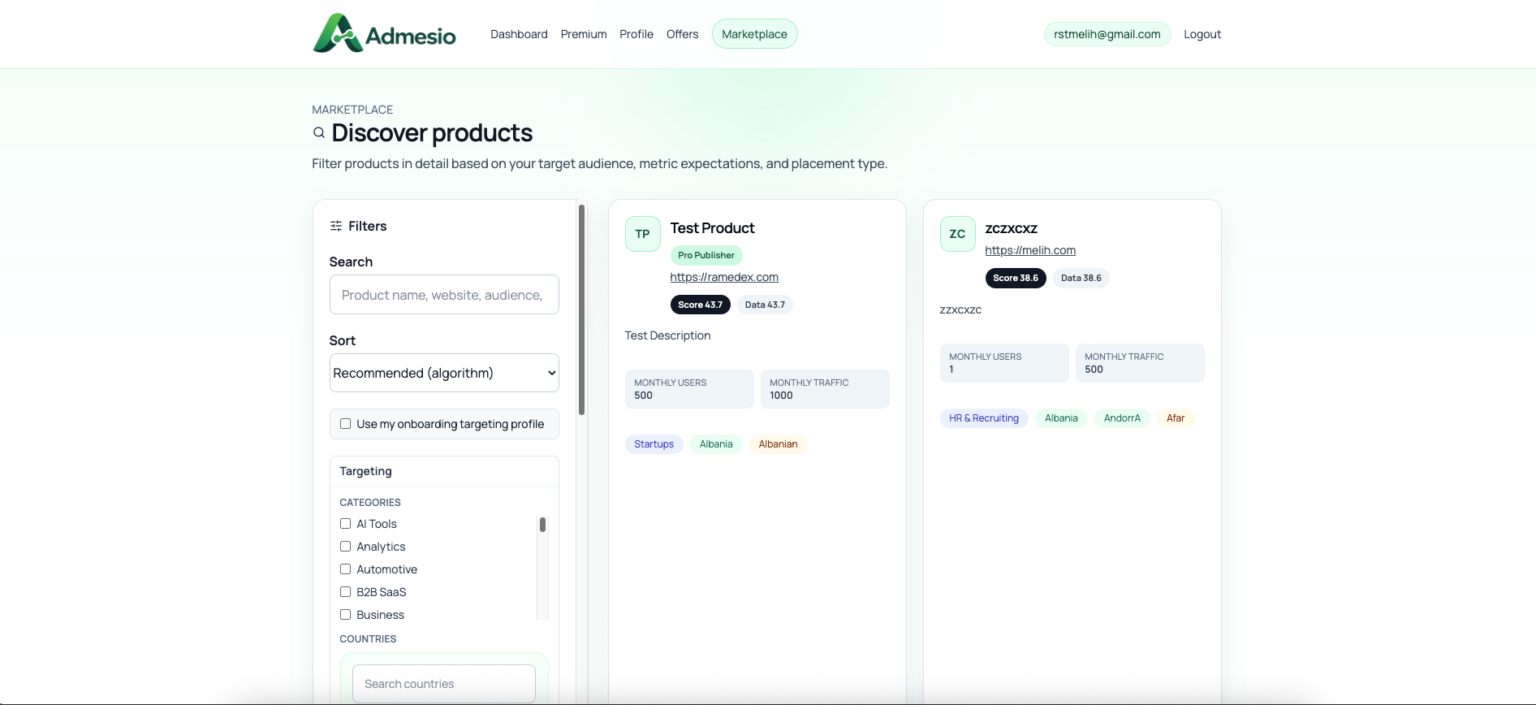Screen dimensions: 1536x705
Task: Select the Automotive category checkbox
Action: 346,569
